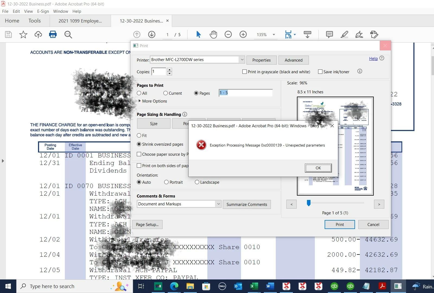Viewport: 434px width, 293px height.
Task: Open Word from the taskbar
Action: [270, 286]
